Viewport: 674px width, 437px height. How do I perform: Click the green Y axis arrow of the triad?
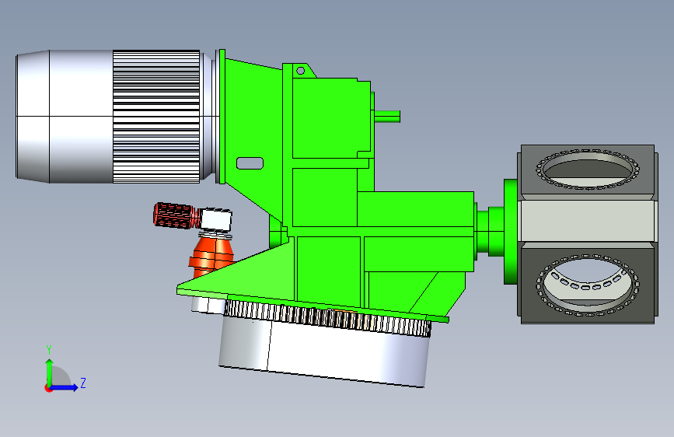point(50,372)
